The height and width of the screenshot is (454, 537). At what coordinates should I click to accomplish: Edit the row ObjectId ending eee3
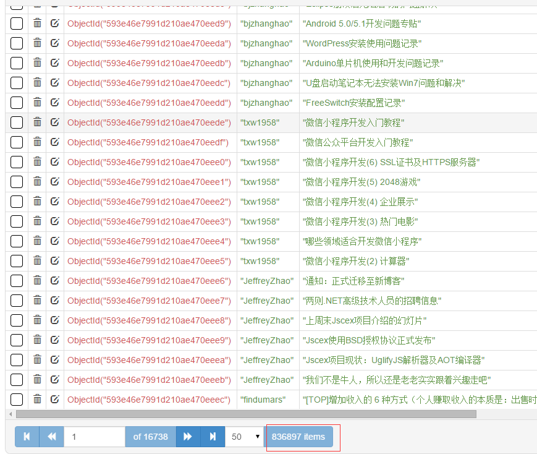[x=55, y=221]
